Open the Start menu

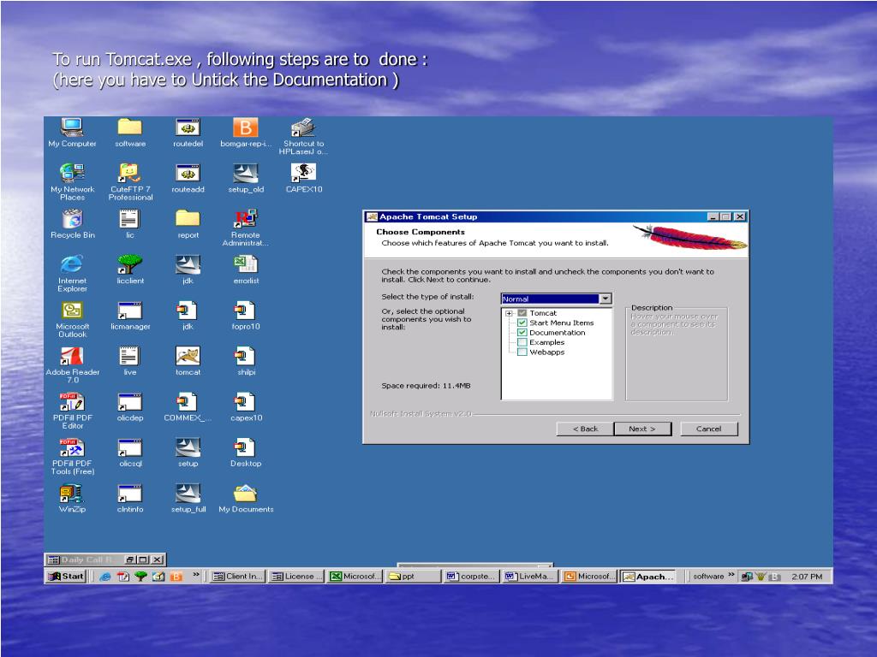pos(65,576)
